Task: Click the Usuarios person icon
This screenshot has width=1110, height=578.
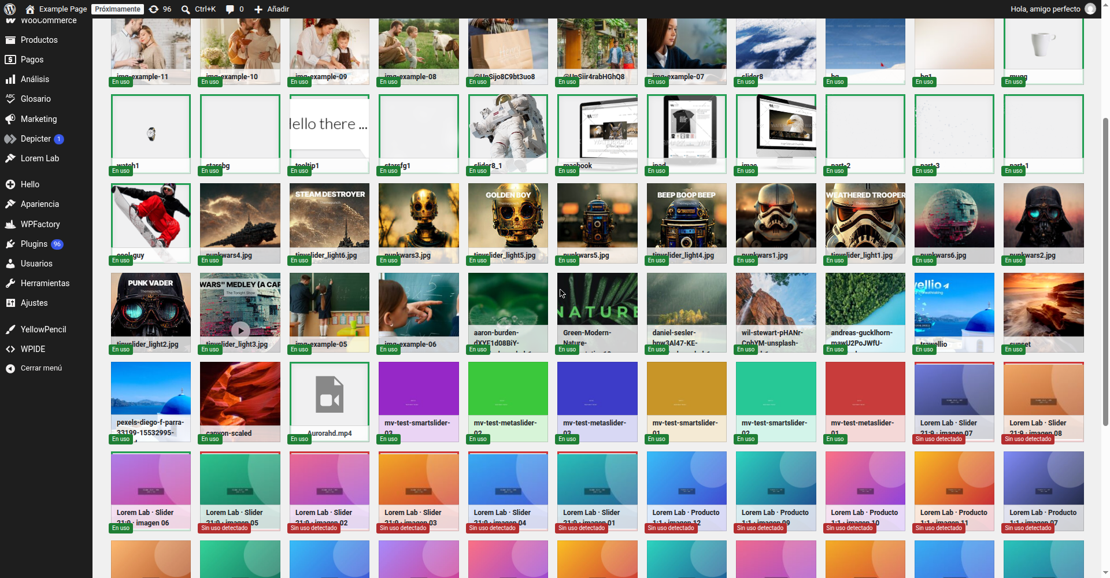Action: pyautogui.click(x=10, y=264)
